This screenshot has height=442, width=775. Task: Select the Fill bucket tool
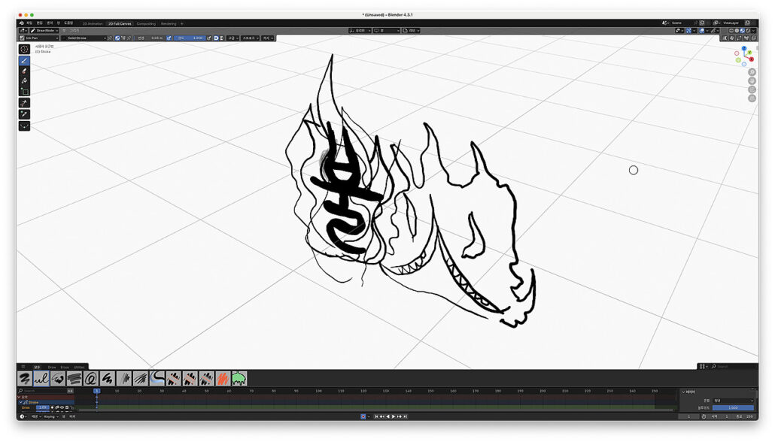(24, 81)
